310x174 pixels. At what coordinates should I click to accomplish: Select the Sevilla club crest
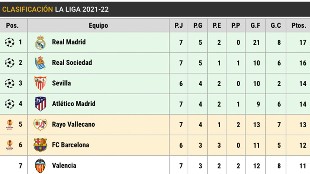(x=40, y=83)
